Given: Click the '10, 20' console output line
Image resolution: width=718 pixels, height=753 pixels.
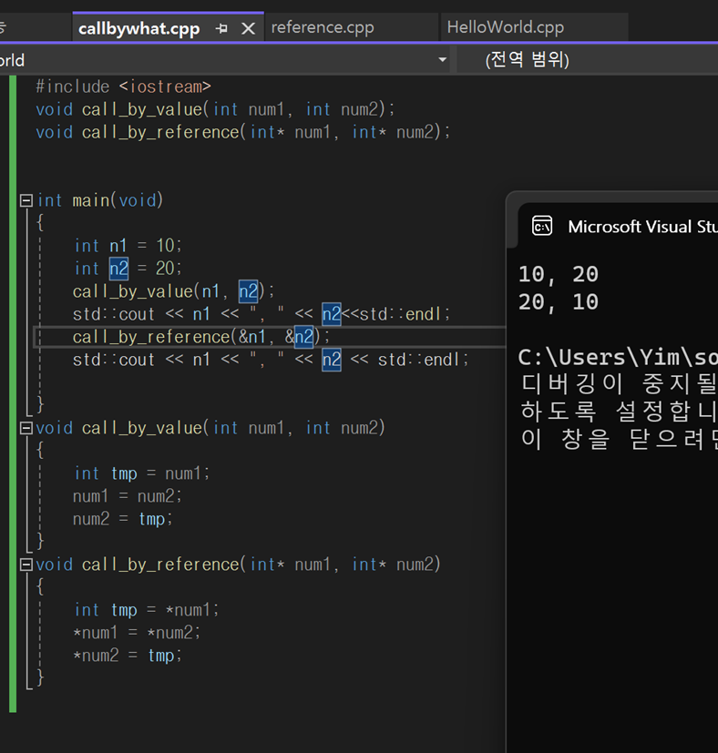Looking at the screenshot, I should pyautogui.click(x=559, y=274).
